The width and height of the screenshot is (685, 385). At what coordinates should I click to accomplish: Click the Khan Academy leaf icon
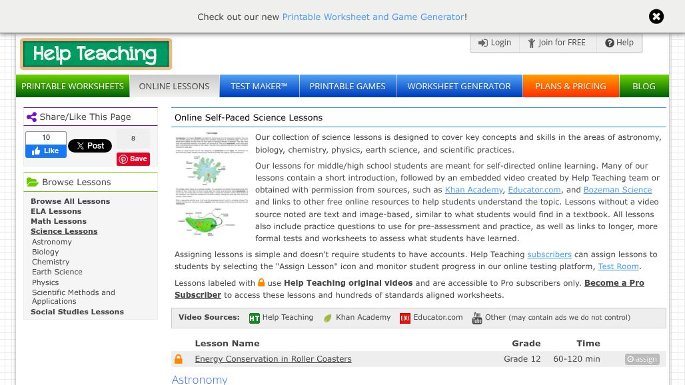328,318
